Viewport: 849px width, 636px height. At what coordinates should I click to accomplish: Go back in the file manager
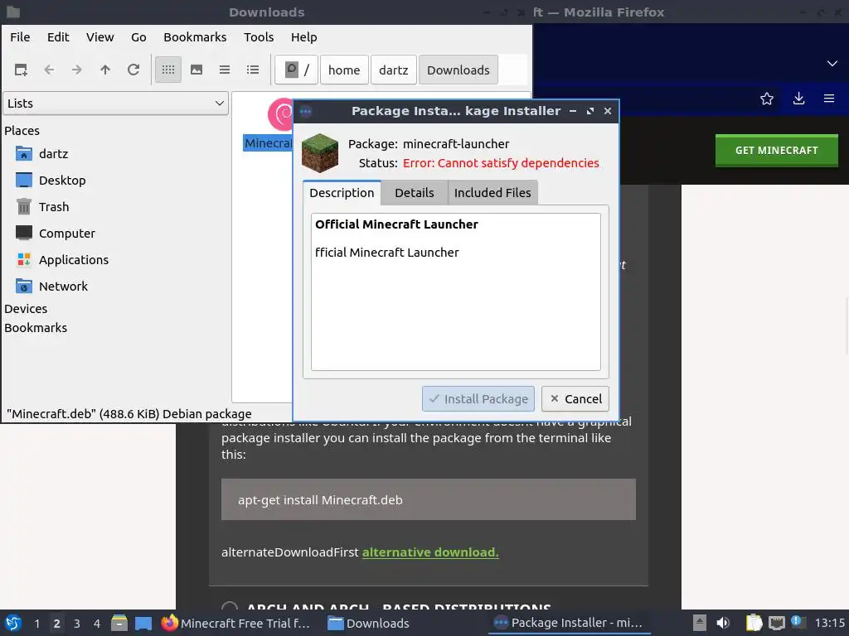pyautogui.click(x=49, y=70)
